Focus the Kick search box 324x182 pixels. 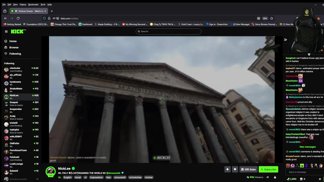[x=168, y=31]
